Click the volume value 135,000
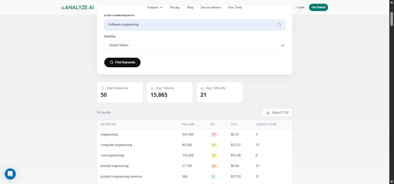This screenshot has width=394, height=184. pyautogui.click(x=188, y=155)
